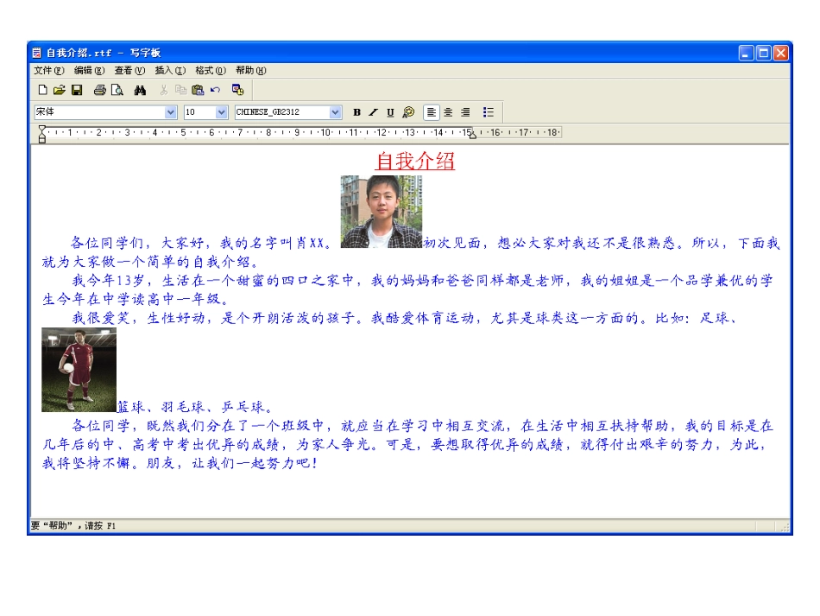This screenshot has height=616, width=820.
Task: Print the document with printer icon
Action: pos(100,90)
